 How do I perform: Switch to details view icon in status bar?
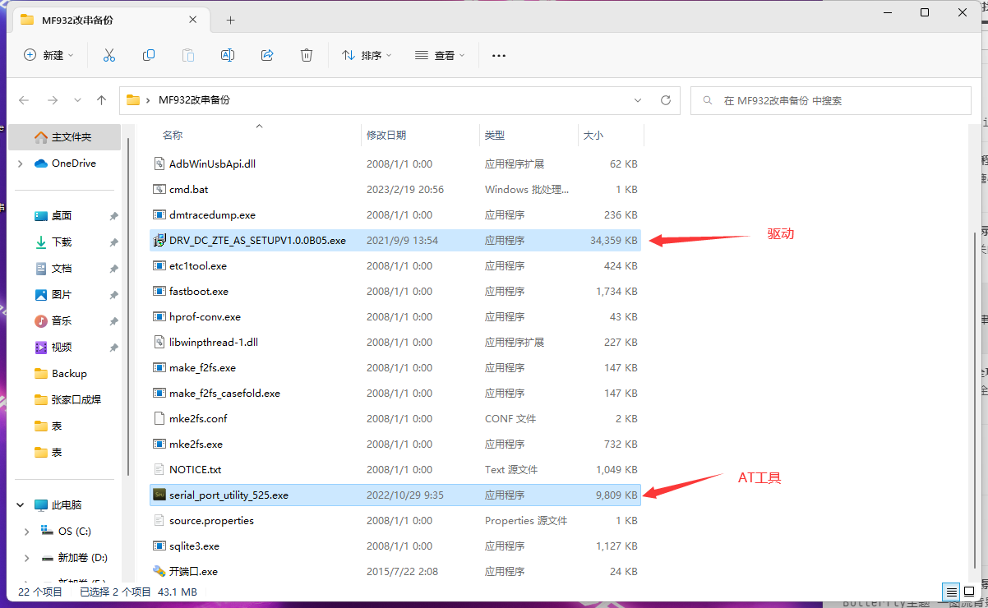pos(950,592)
